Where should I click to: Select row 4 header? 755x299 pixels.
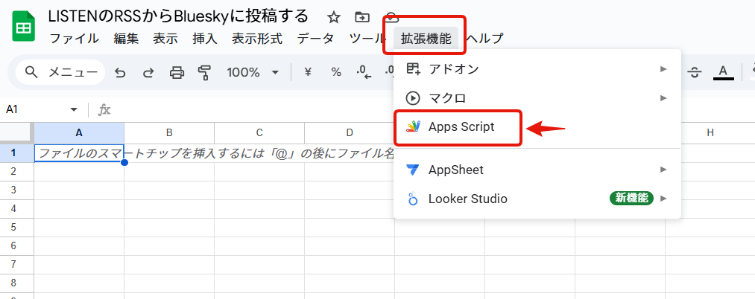point(13,208)
